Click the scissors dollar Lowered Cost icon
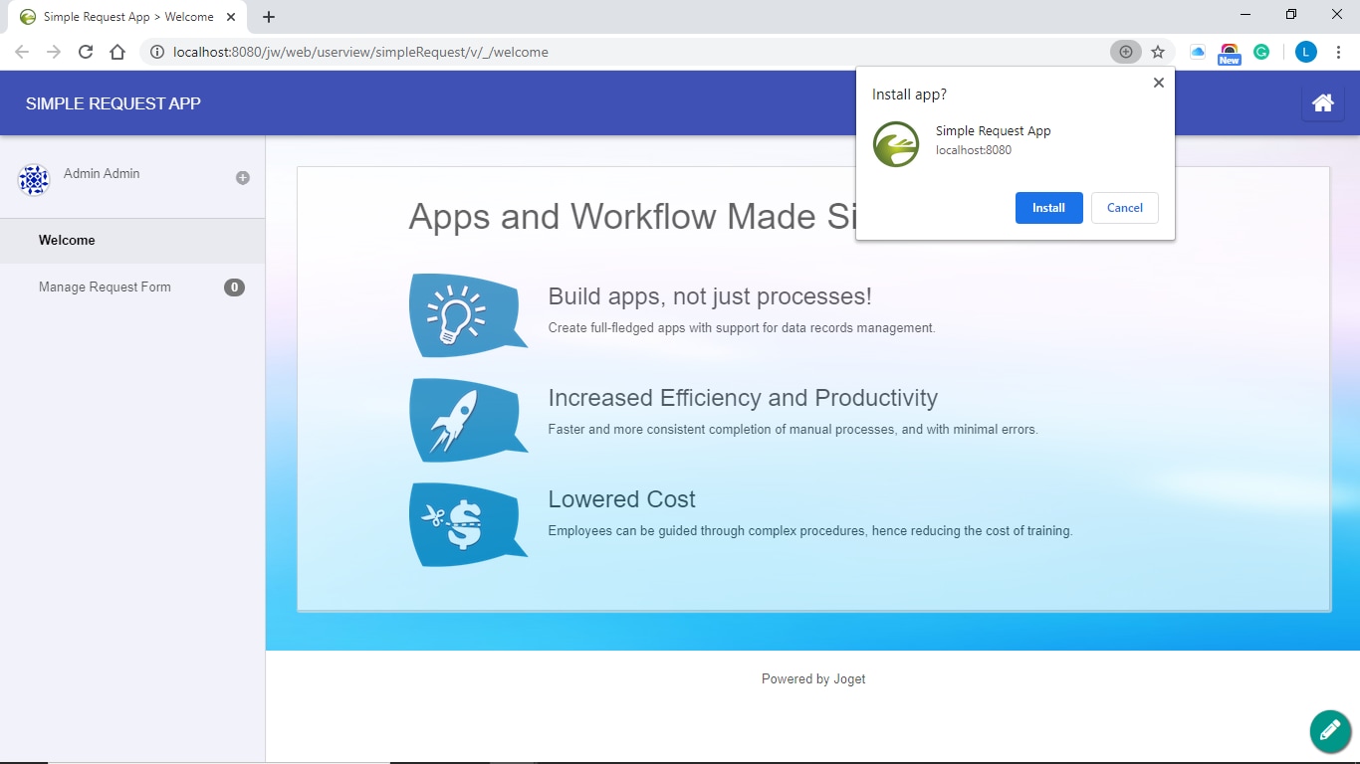Image resolution: width=1360 pixels, height=764 pixels. click(468, 524)
